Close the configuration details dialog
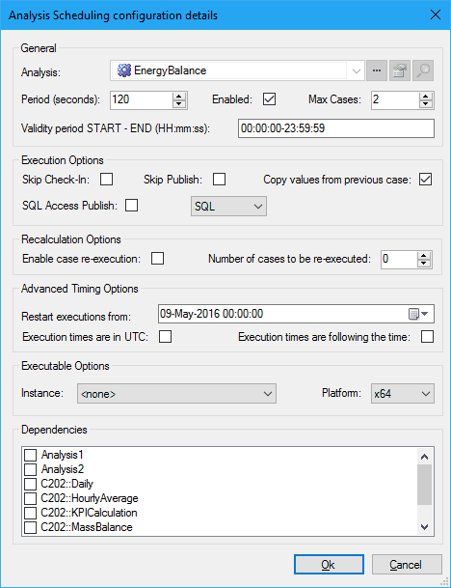 pyautogui.click(x=436, y=15)
